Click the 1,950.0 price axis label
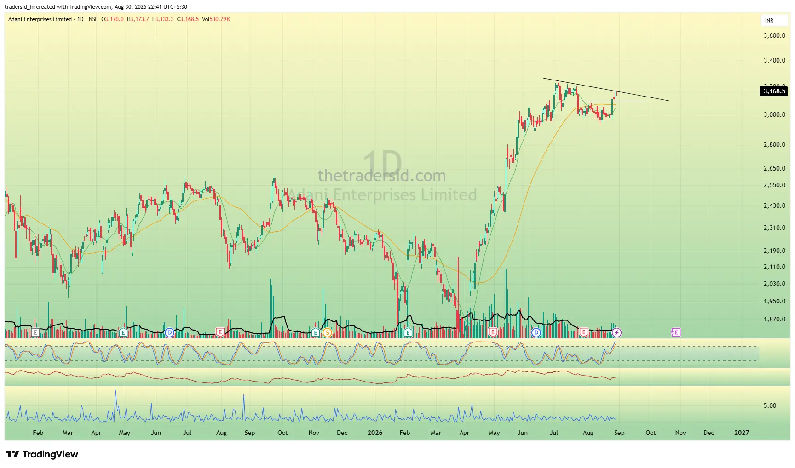The height and width of the screenshot is (468, 795). coord(774,301)
